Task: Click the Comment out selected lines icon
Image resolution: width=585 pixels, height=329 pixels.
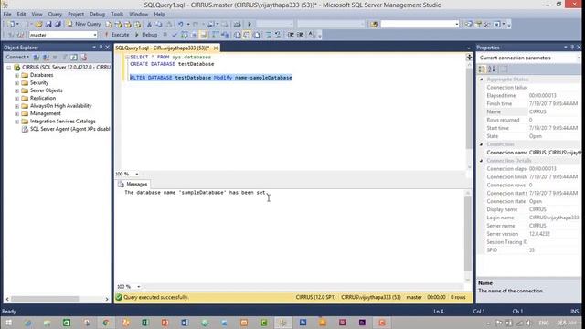Action: tap(269, 35)
